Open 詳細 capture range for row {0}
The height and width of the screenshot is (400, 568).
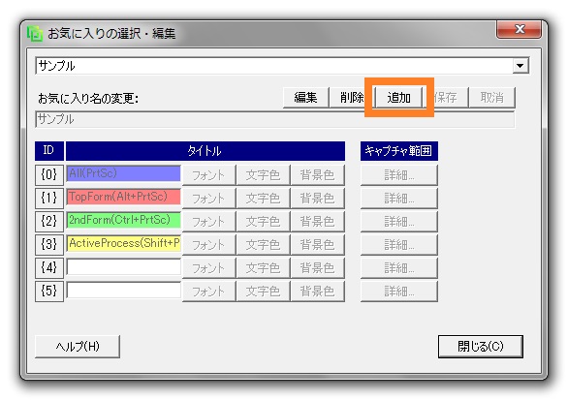point(398,175)
